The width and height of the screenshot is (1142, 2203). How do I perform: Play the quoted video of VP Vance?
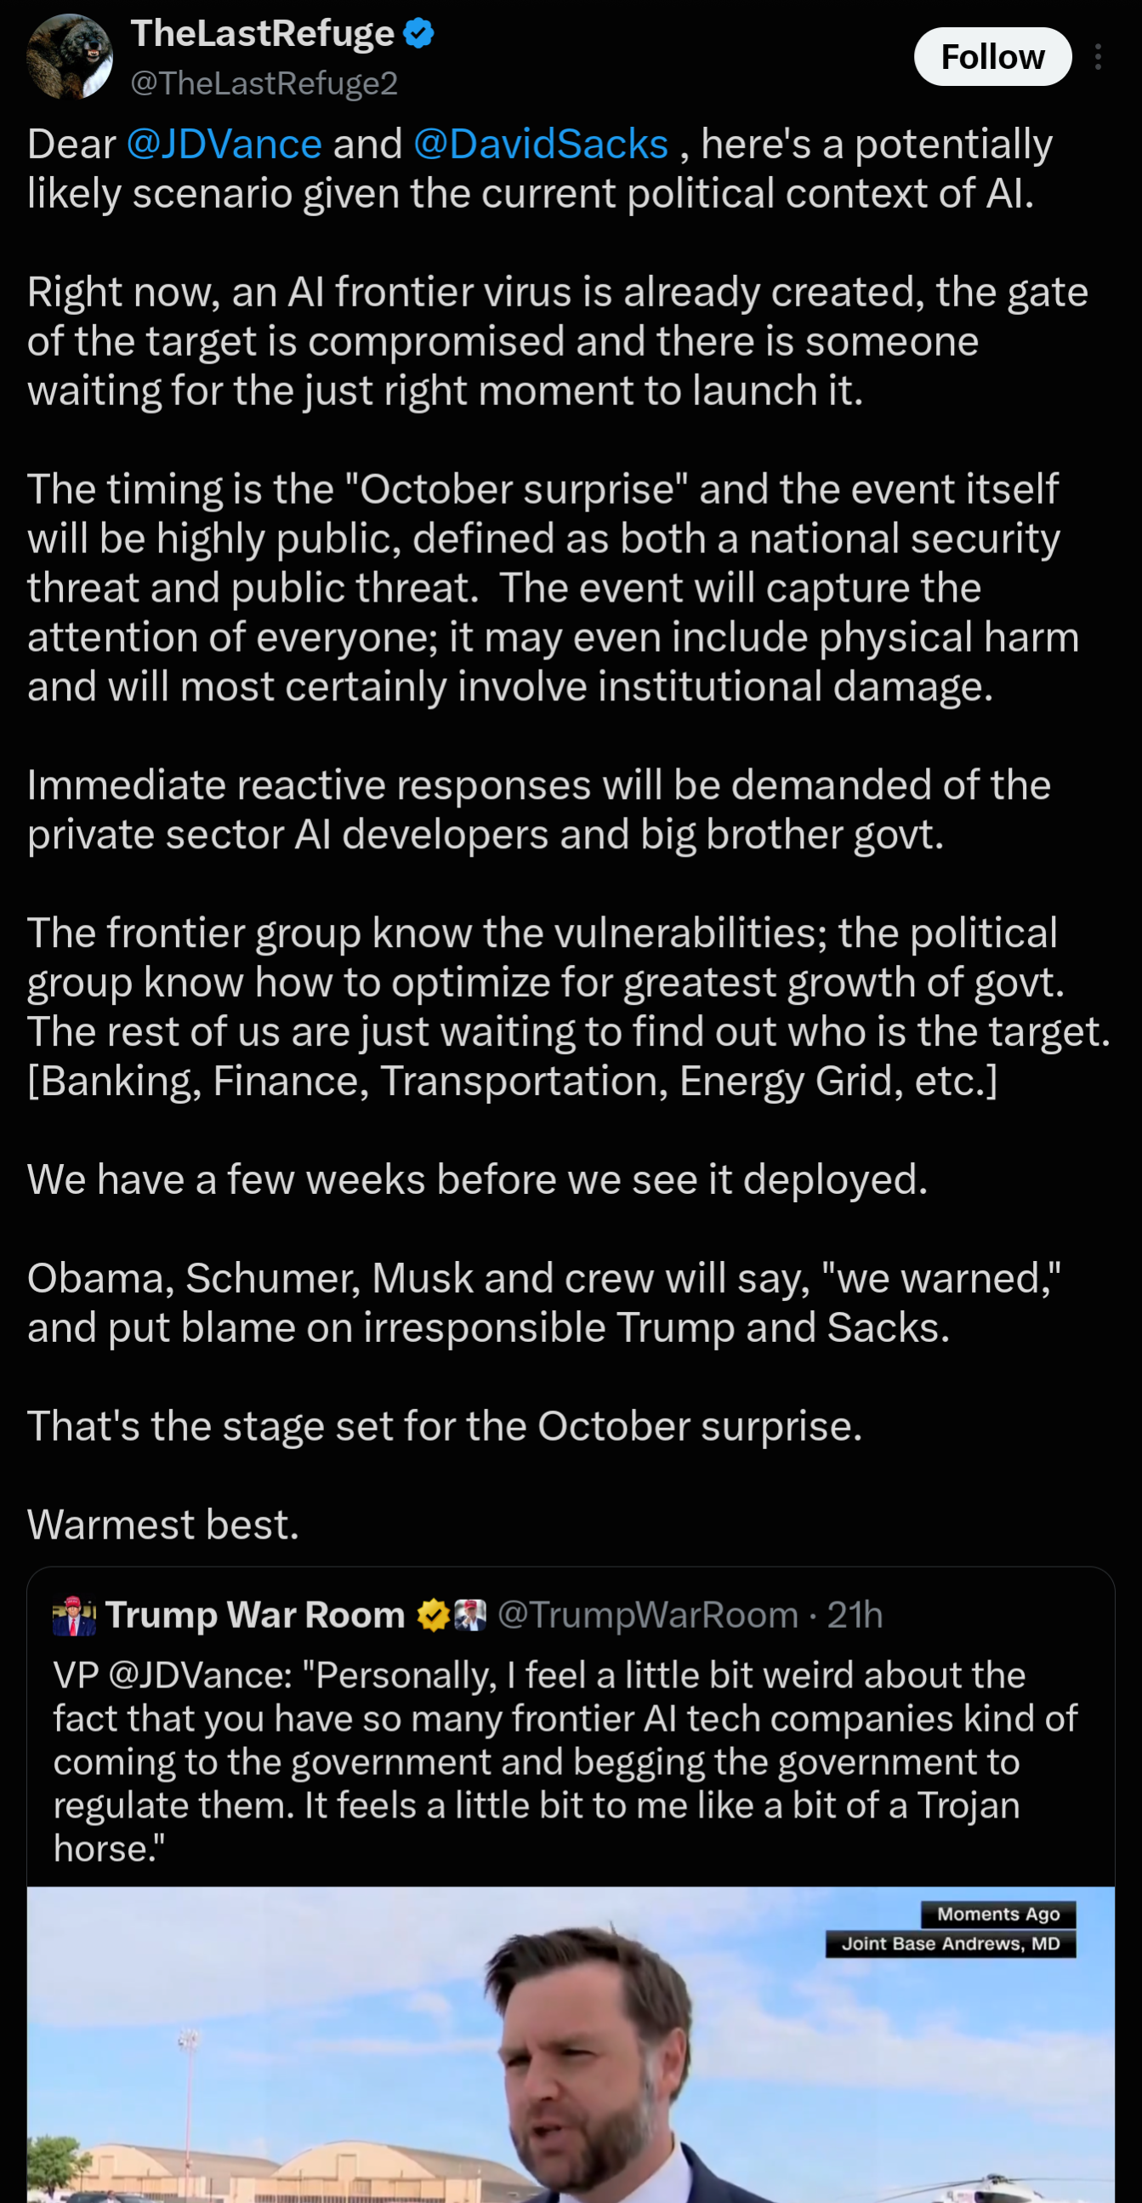[571, 2045]
